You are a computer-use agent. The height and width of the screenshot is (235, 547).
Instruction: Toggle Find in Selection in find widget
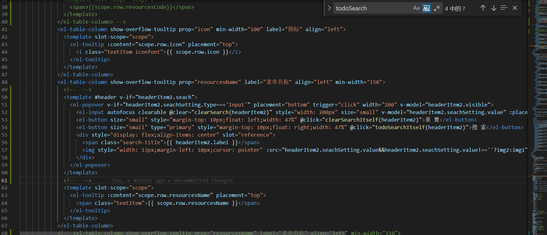504,8
